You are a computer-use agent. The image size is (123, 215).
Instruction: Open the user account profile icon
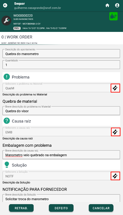click(x=117, y=5)
